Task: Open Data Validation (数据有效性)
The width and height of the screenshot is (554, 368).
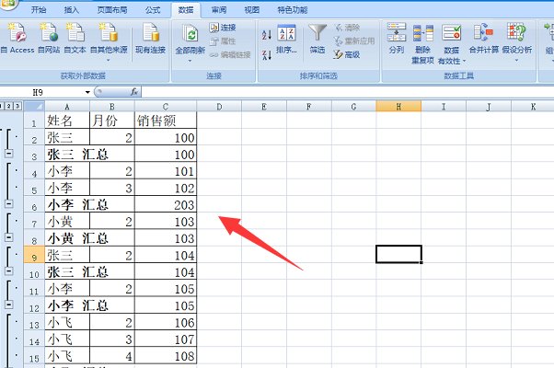Action: (x=452, y=44)
